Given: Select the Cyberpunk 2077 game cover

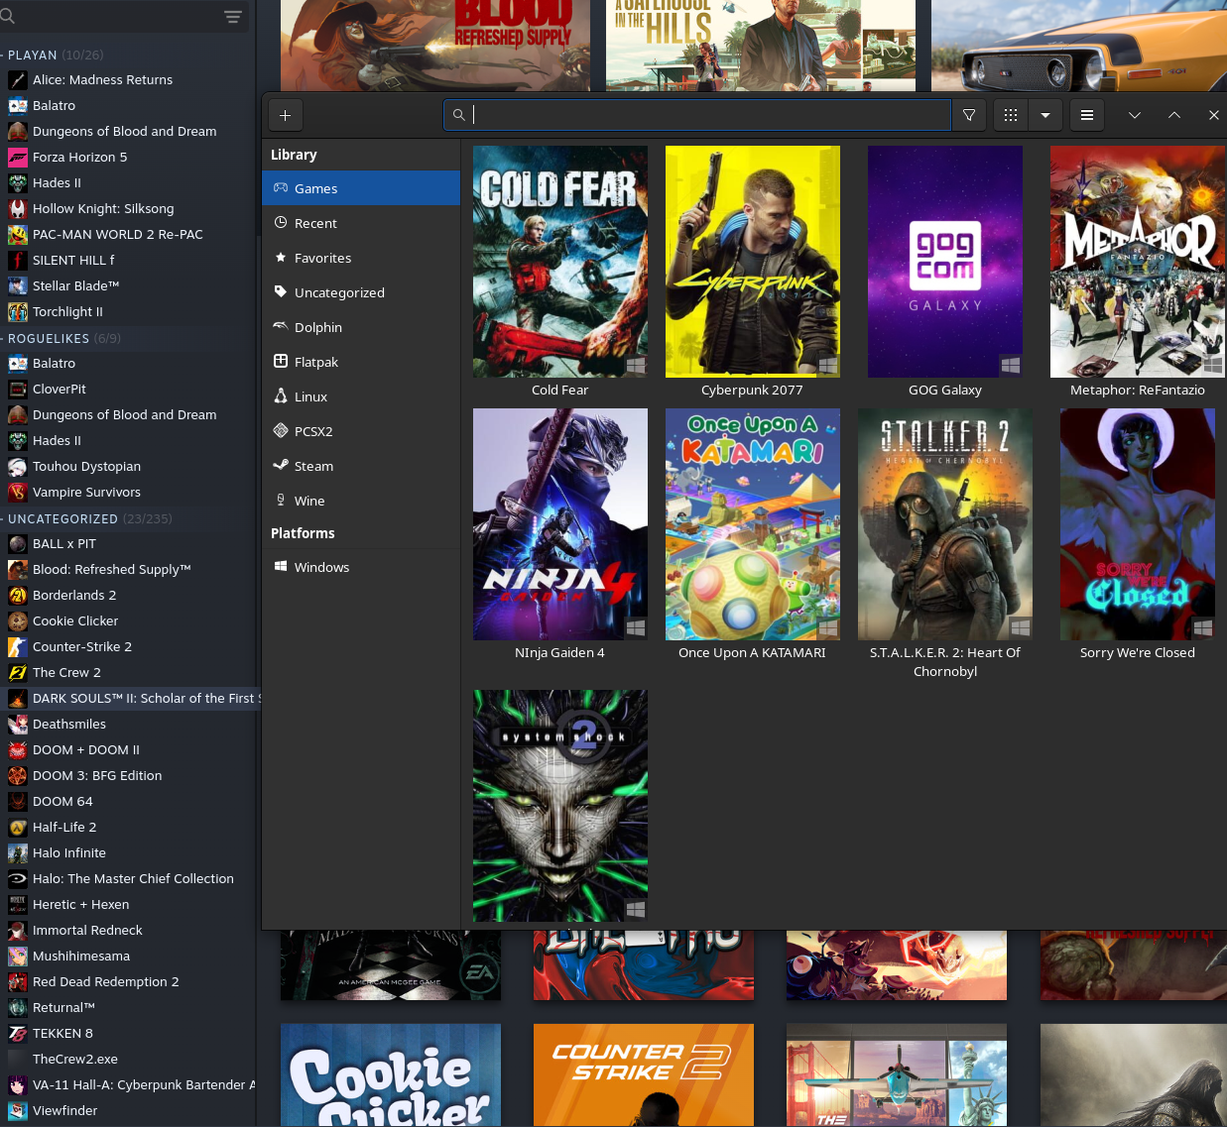Looking at the screenshot, I should coord(753,262).
